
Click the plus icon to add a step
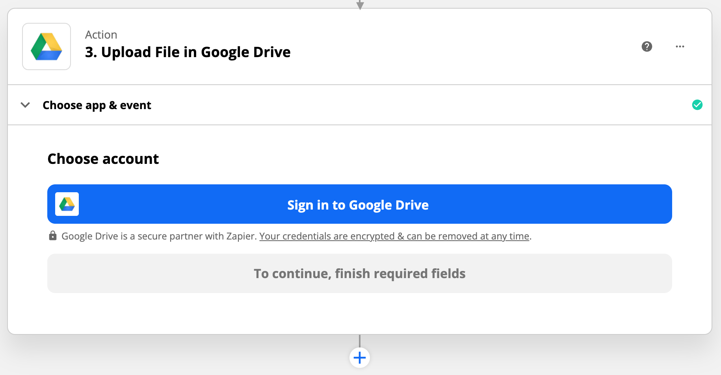[359, 357]
